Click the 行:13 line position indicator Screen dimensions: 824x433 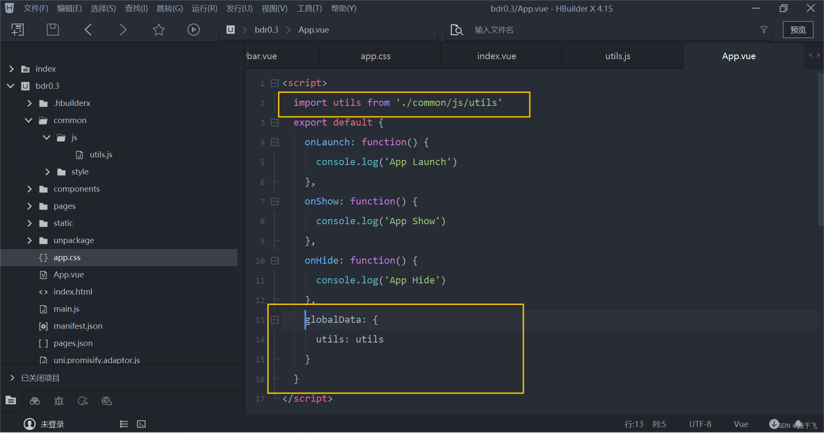pyautogui.click(x=634, y=424)
